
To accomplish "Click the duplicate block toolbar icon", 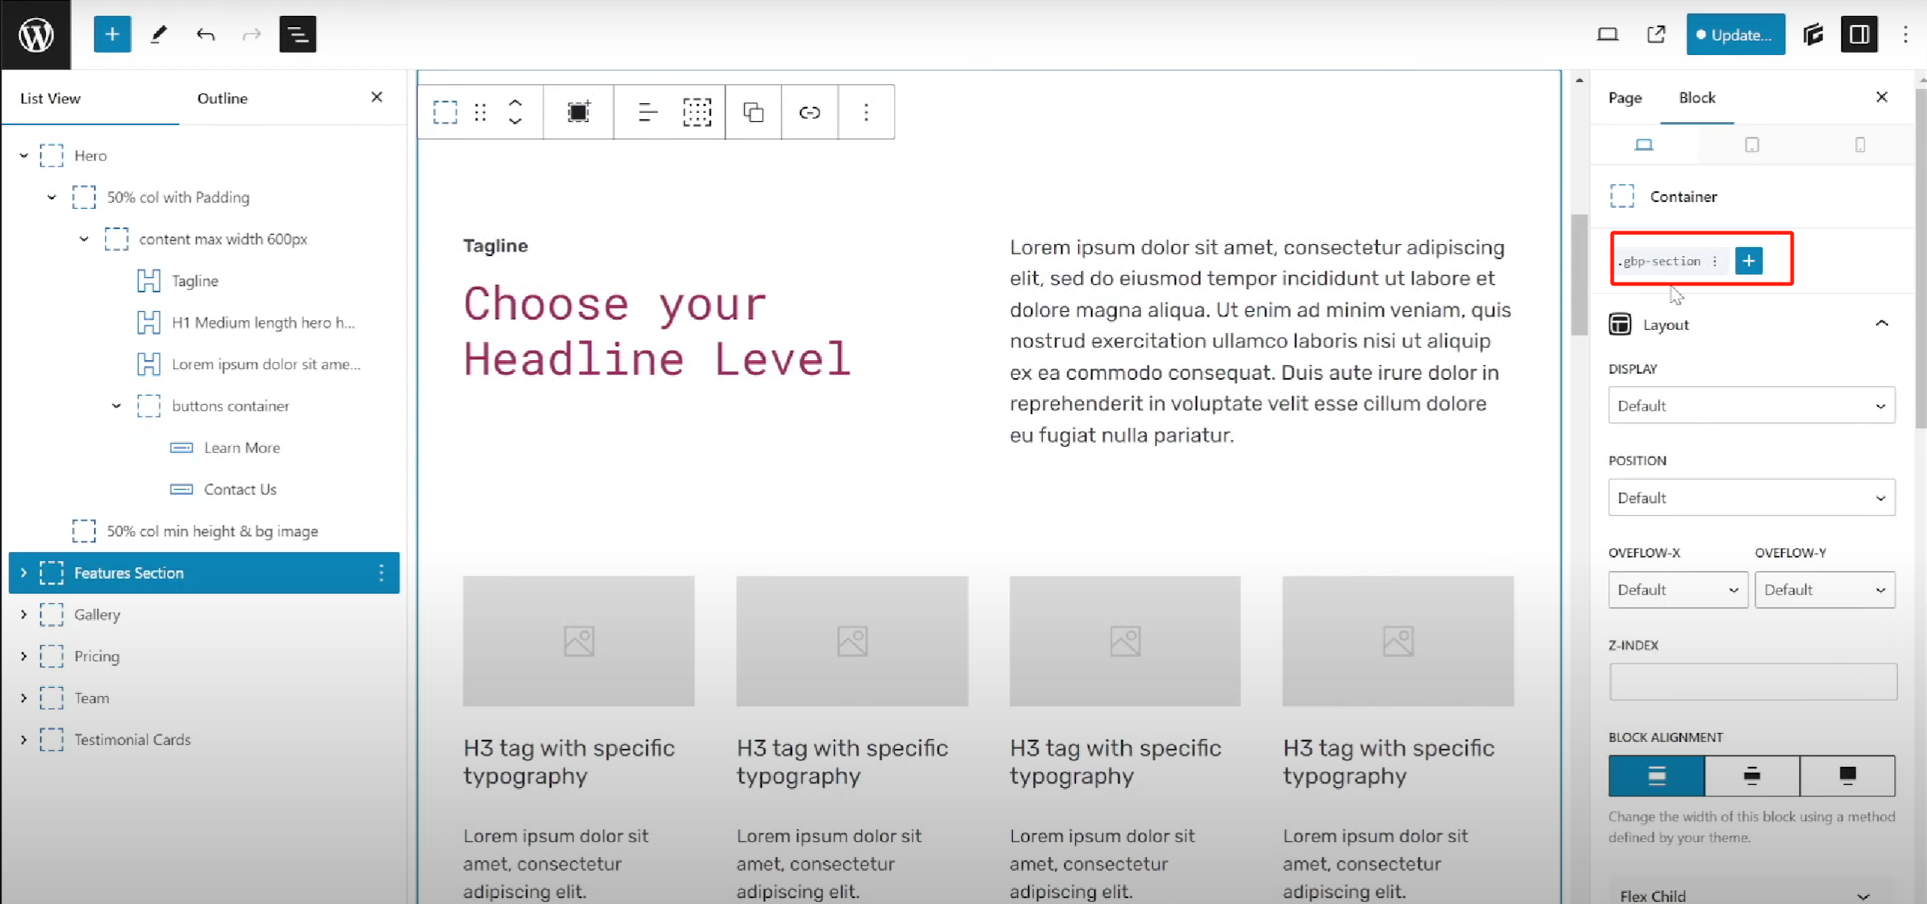I will coord(753,112).
